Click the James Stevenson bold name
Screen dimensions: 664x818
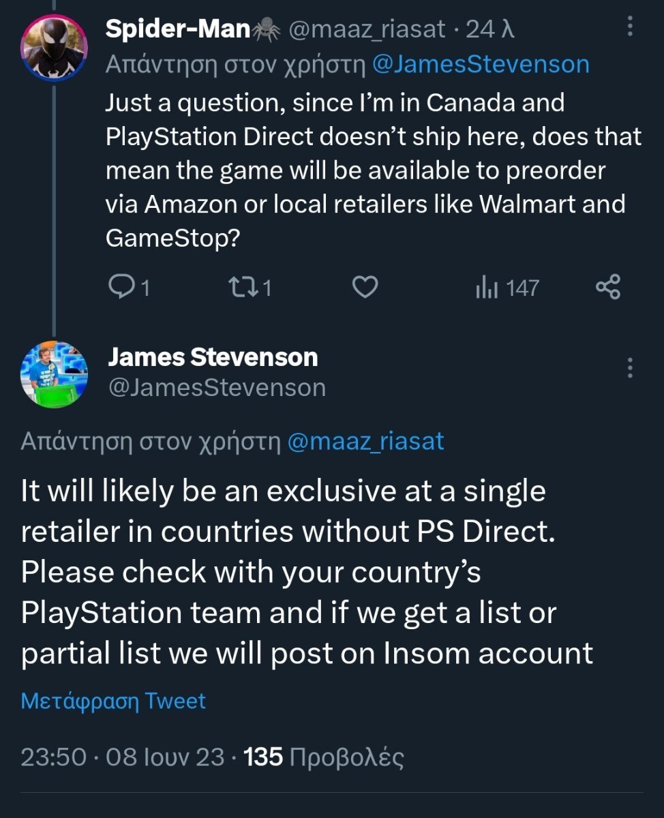213,357
